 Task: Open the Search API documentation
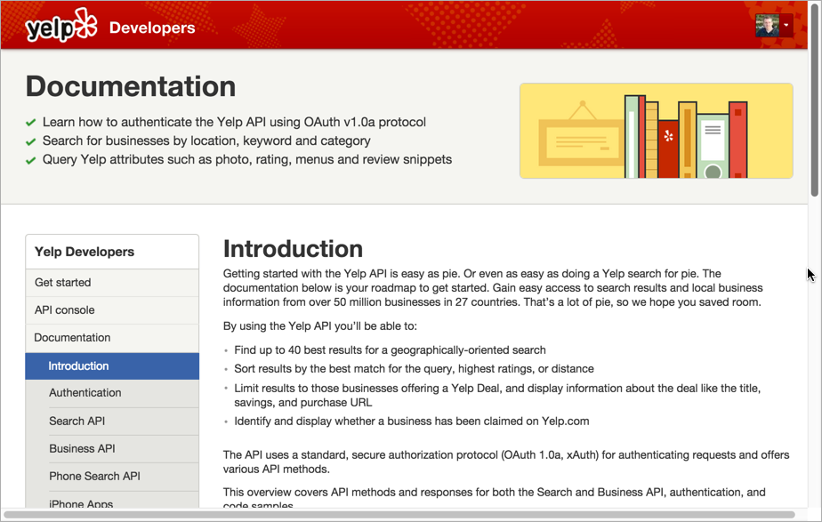pyautogui.click(x=77, y=422)
